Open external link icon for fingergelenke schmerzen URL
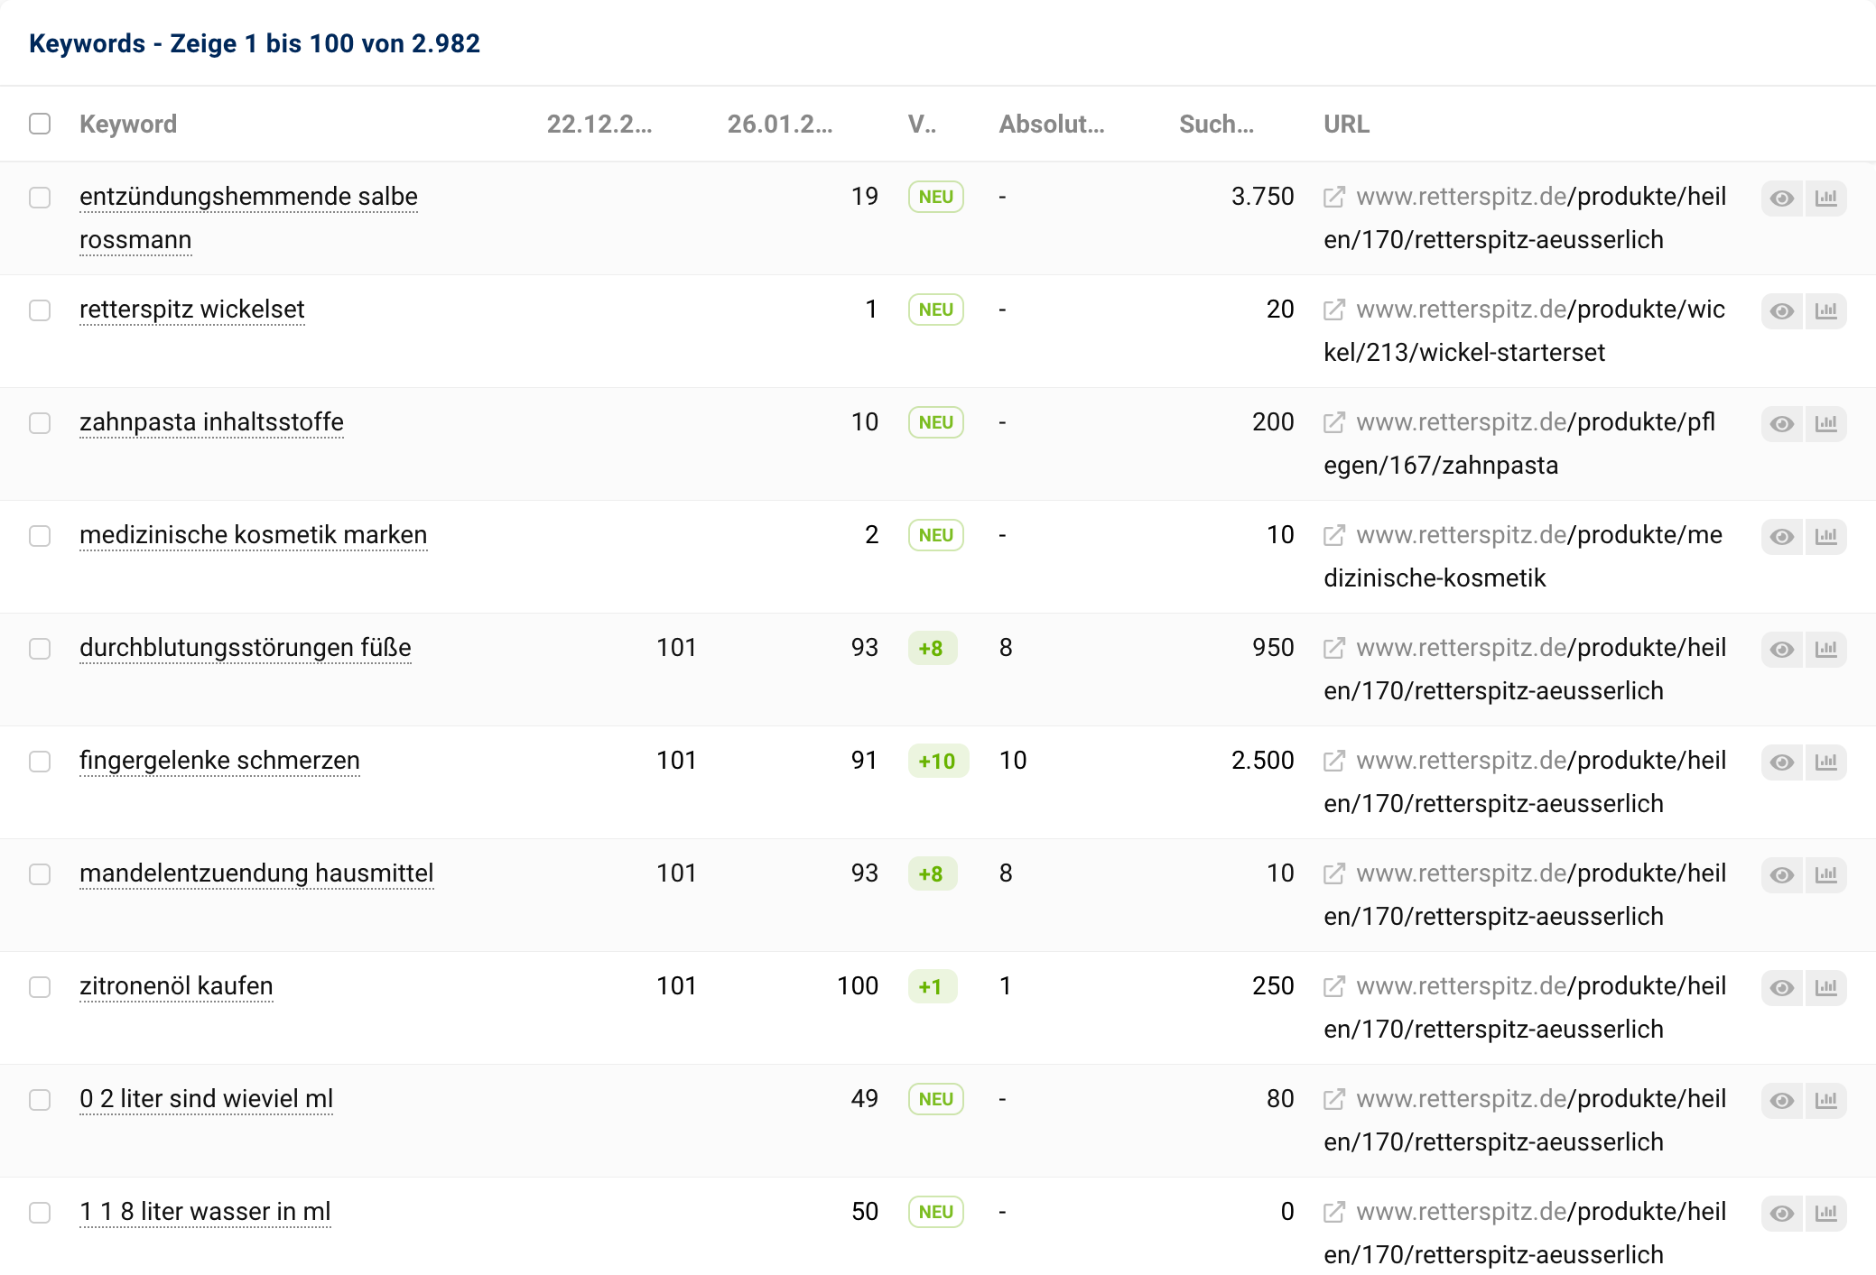Viewport: 1876px width, 1275px height. click(1333, 762)
